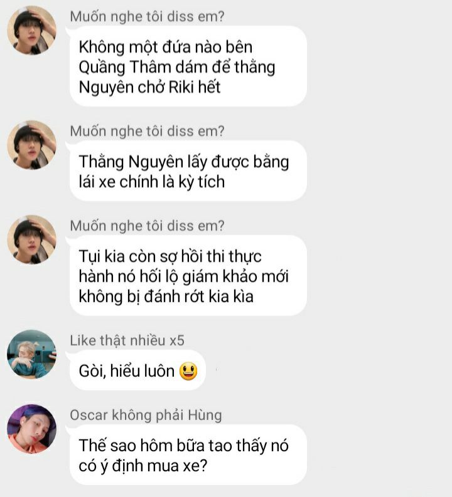
Task: Select message "Thế sao hôm bữa tao thấy nó"
Action: (x=188, y=455)
